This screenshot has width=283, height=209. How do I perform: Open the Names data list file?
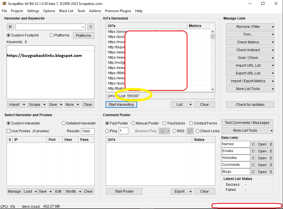[262, 144]
